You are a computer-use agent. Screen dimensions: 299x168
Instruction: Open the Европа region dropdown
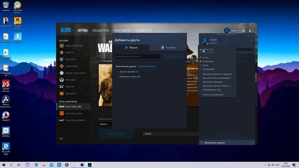(x=105, y=124)
